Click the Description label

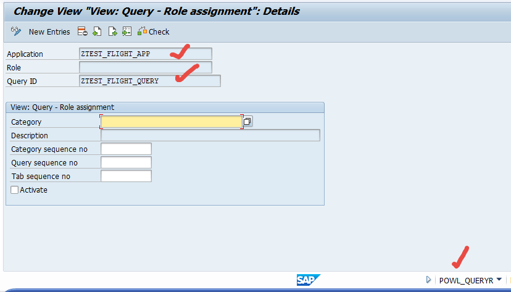(30, 136)
